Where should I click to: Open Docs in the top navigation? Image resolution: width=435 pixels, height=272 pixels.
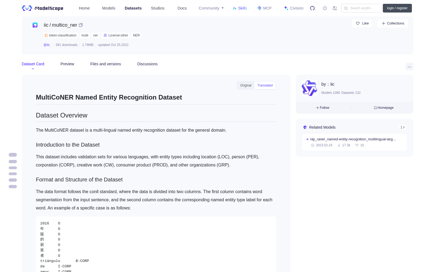[x=182, y=8]
